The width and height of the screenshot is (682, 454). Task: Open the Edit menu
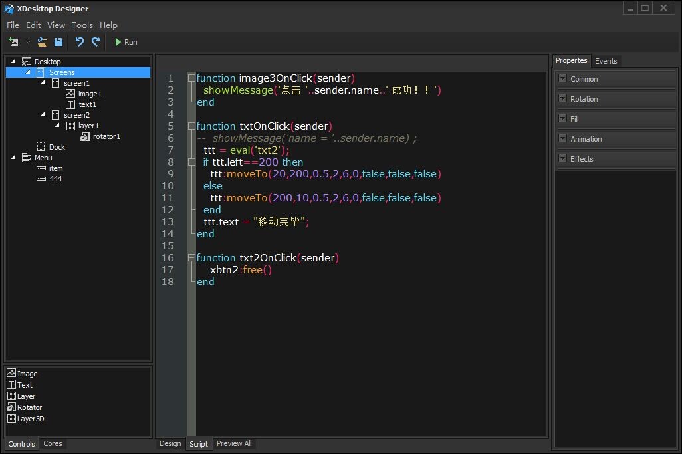[x=33, y=25]
